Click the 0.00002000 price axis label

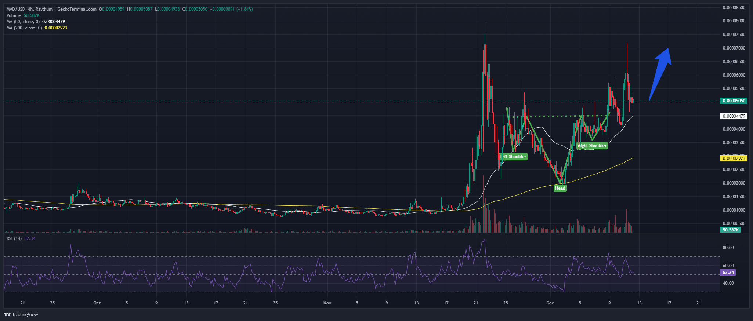[x=734, y=183]
